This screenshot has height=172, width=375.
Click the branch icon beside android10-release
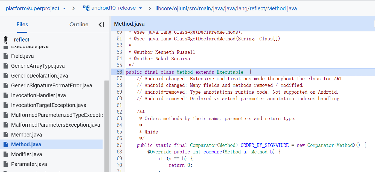click(x=86, y=8)
